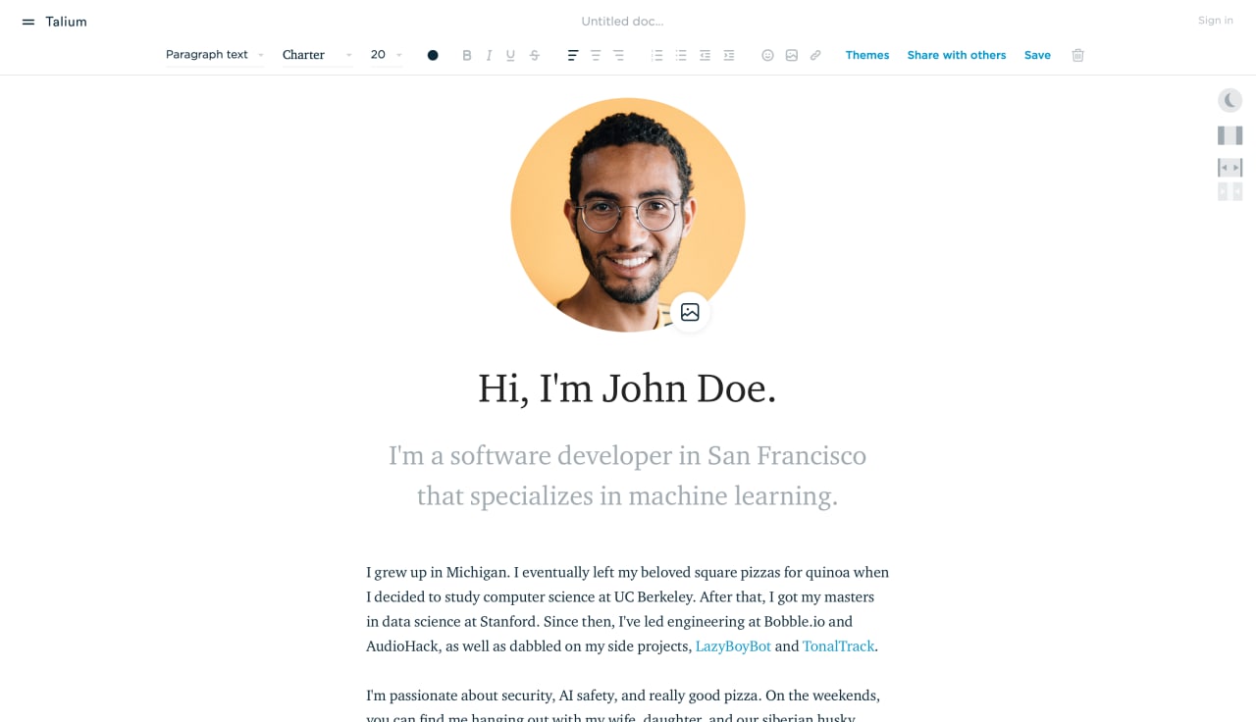Toggle bold formatting
Viewport: 1256px width, 722px height.
click(467, 55)
